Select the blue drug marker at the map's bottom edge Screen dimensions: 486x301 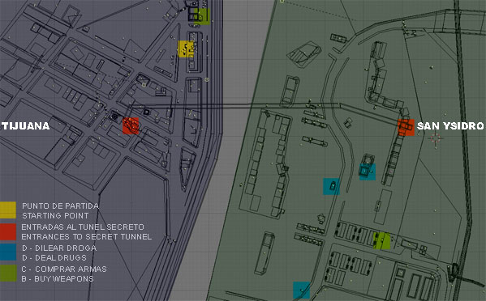pyautogui.click(x=302, y=290)
